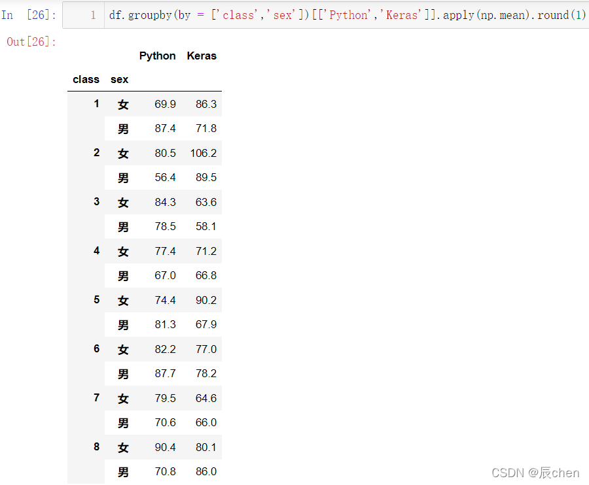This screenshot has width=589, height=485.
Task: Select the Keras value 64.6
Action: point(206,398)
